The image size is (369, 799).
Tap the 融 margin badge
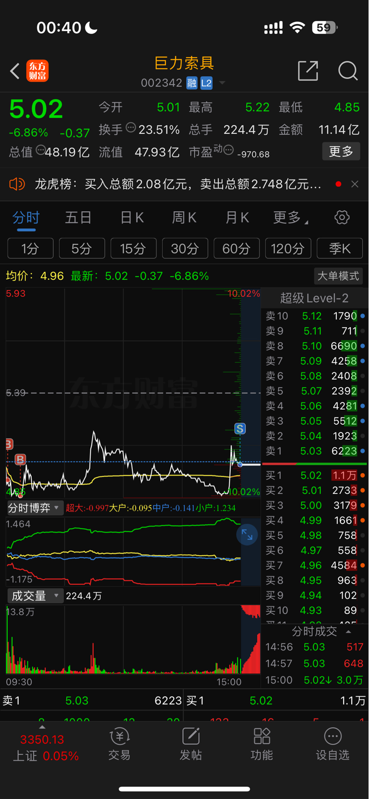click(x=192, y=83)
